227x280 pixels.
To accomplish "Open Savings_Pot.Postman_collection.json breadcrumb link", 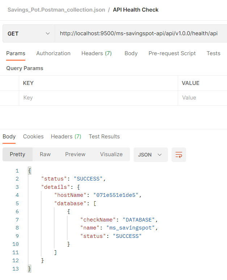I will (56, 10).
